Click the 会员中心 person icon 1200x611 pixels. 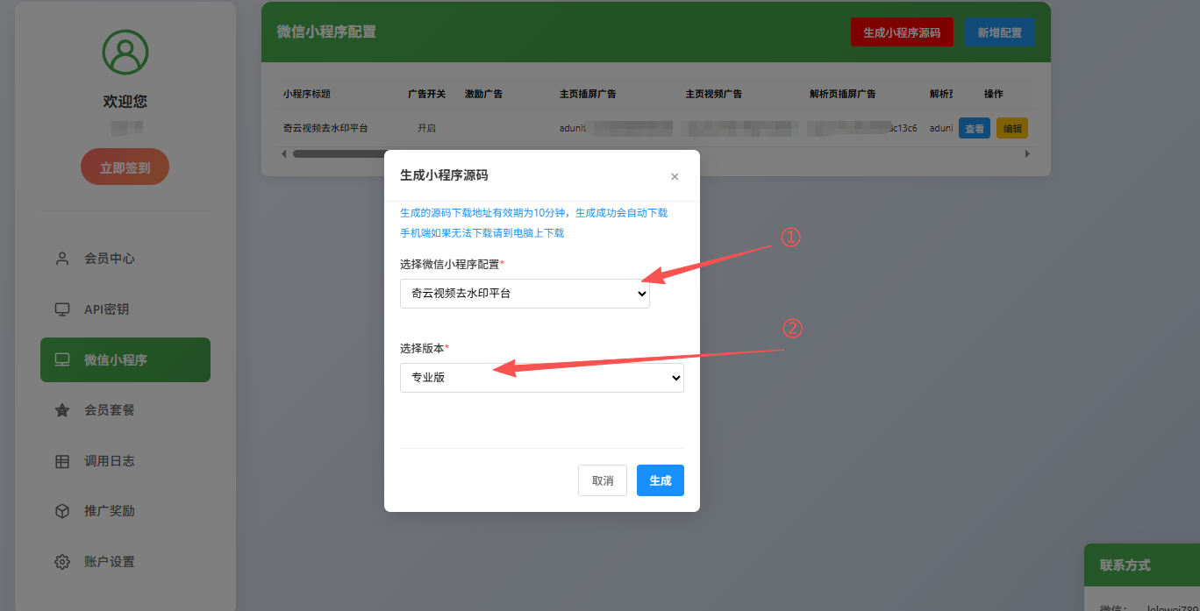coord(62,259)
